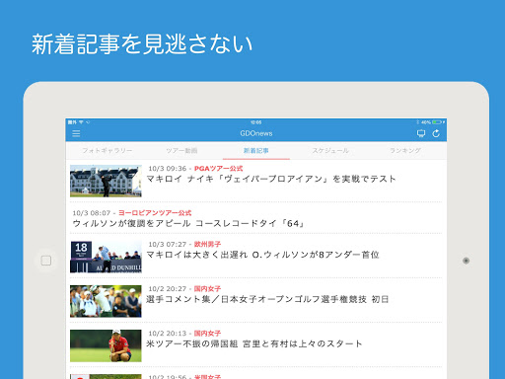Tap the battery status icon
The image size is (505, 379).
click(x=437, y=122)
